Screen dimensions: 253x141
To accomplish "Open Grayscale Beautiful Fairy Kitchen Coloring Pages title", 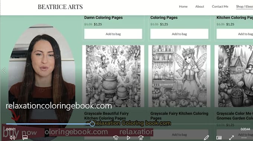I will (106, 116).
